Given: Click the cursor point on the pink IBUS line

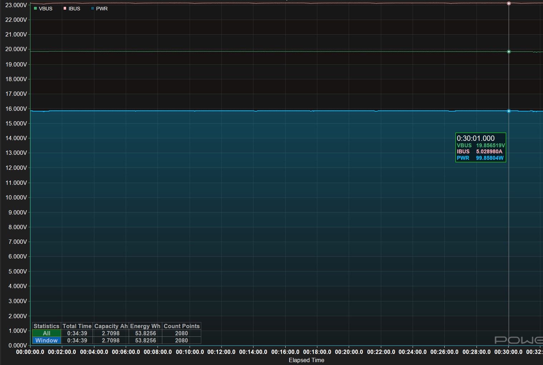Looking at the screenshot, I should [509, 4].
